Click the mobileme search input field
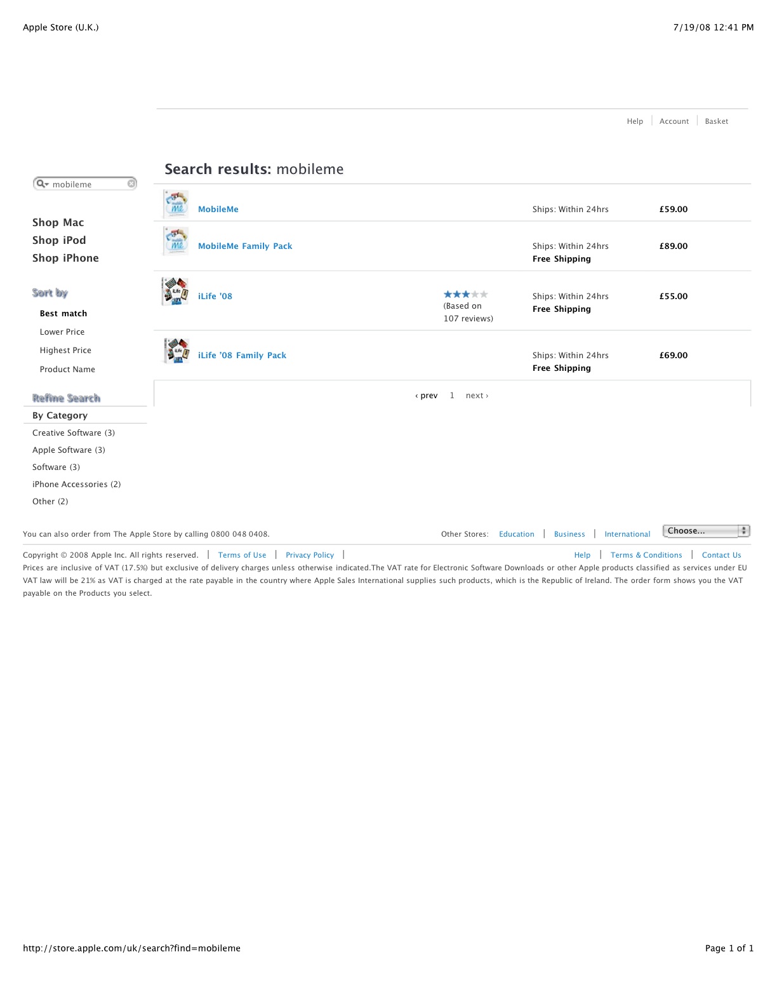Screen dimensions: 777x1006 coord(85,184)
